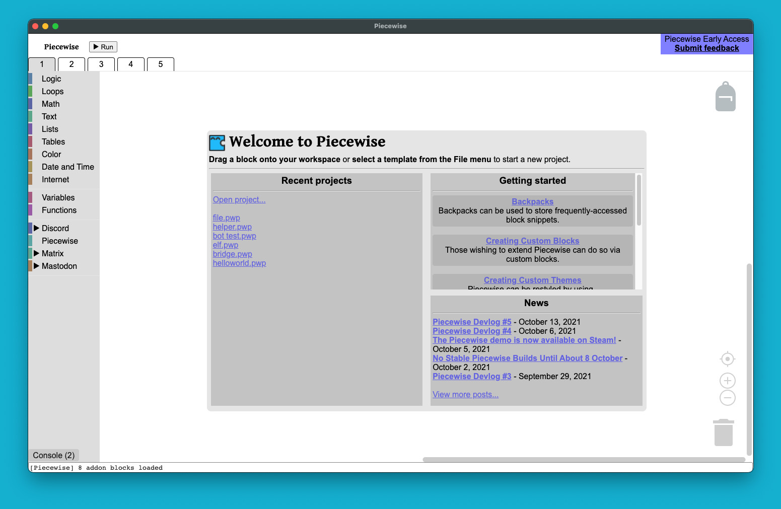This screenshot has width=781, height=509.
Task: Center the workspace view with the crosshair icon
Action: [727, 358]
